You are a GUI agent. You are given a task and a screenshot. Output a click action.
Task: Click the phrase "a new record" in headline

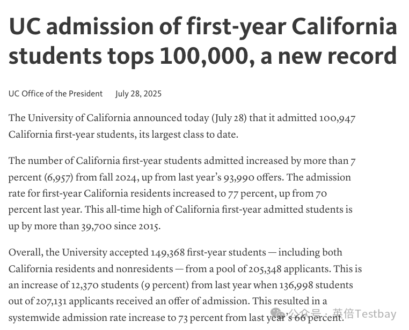coord(328,56)
